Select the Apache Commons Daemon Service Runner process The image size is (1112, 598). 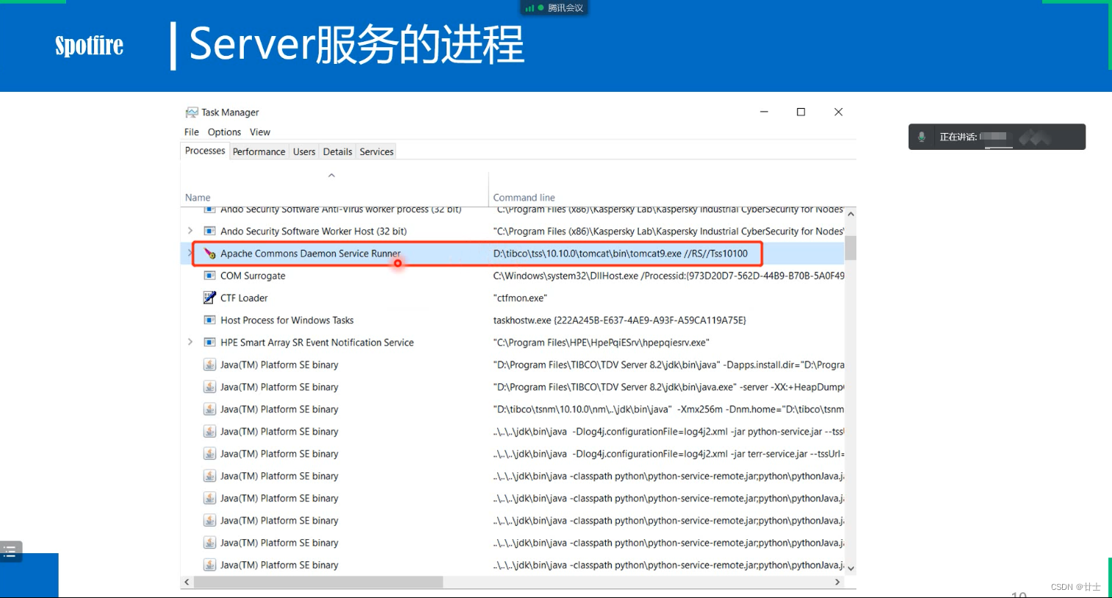pyautogui.click(x=311, y=253)
